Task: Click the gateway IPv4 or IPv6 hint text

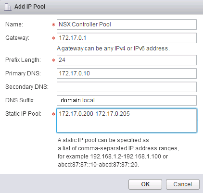Action: tap(113, 48)
